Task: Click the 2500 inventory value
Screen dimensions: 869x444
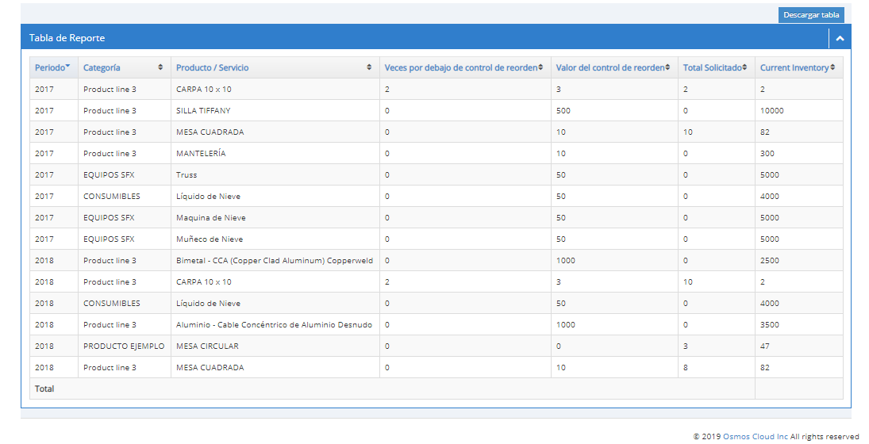Action: pyautogui.click(x=769, y=261)
